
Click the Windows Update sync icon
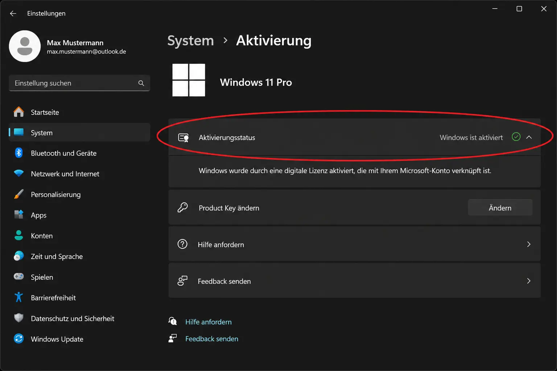(x=19, y=338)
